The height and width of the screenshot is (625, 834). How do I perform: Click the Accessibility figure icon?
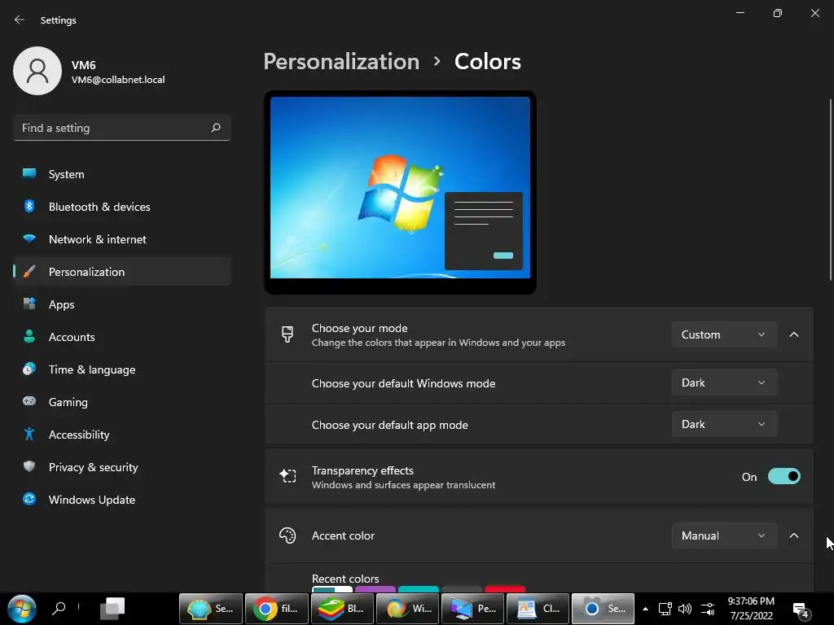[29, 435]
